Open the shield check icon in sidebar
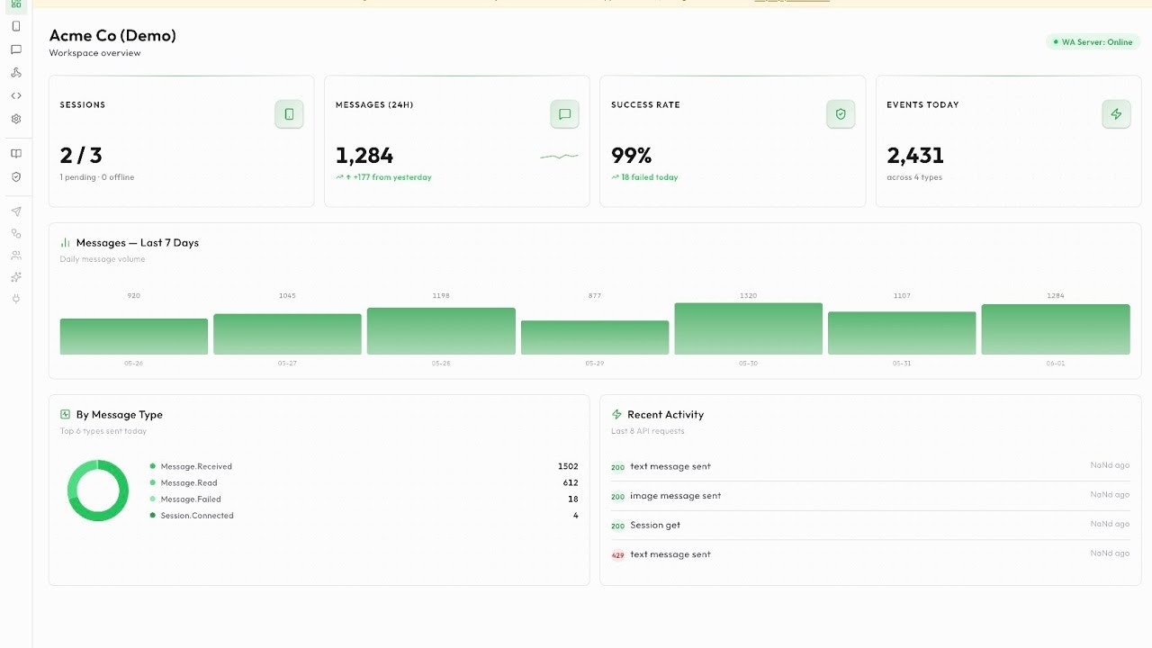 16,177
